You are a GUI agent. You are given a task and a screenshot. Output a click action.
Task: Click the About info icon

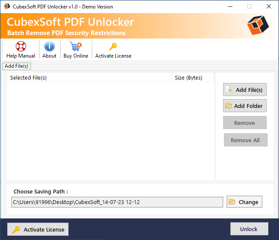pyautogui.click(x=50, y=47)
